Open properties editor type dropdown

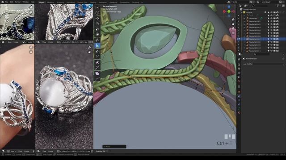coord(240,54)
